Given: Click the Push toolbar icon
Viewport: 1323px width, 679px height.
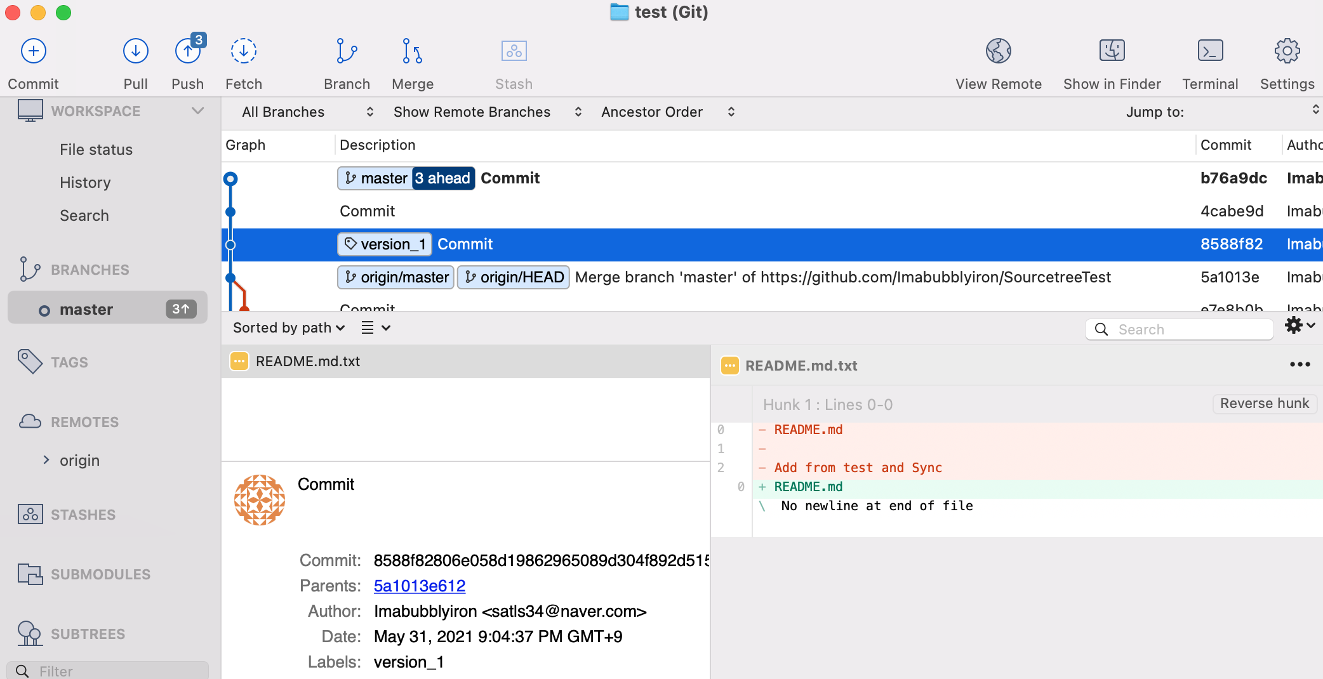Looking at the screenshot, I should [x=189, y=50].
